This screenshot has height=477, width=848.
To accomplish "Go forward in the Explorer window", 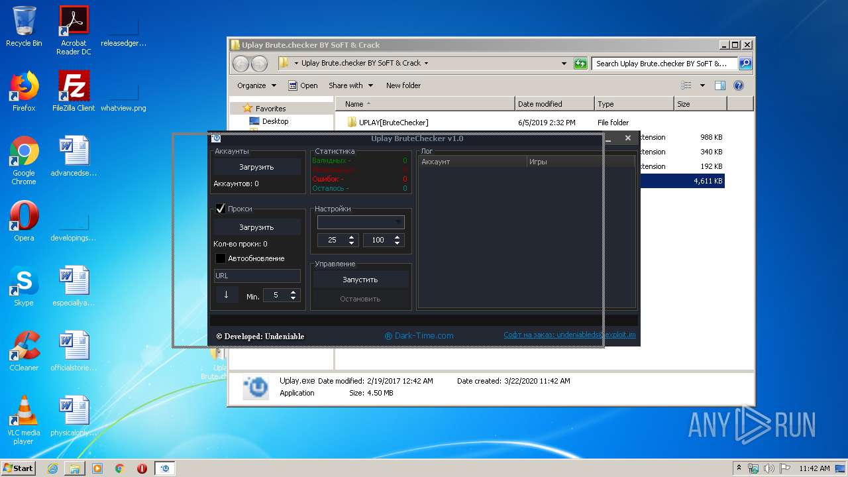I will 259,64.
